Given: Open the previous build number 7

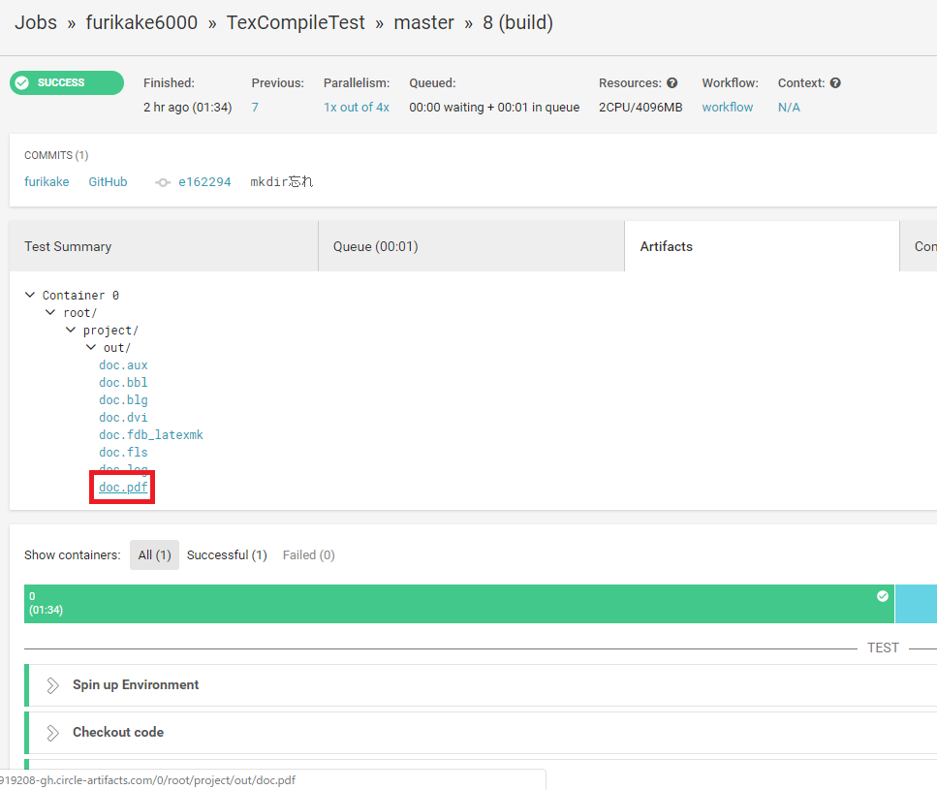Looking at the screenshot, I should pyautogui.click(x=254, y=107).
